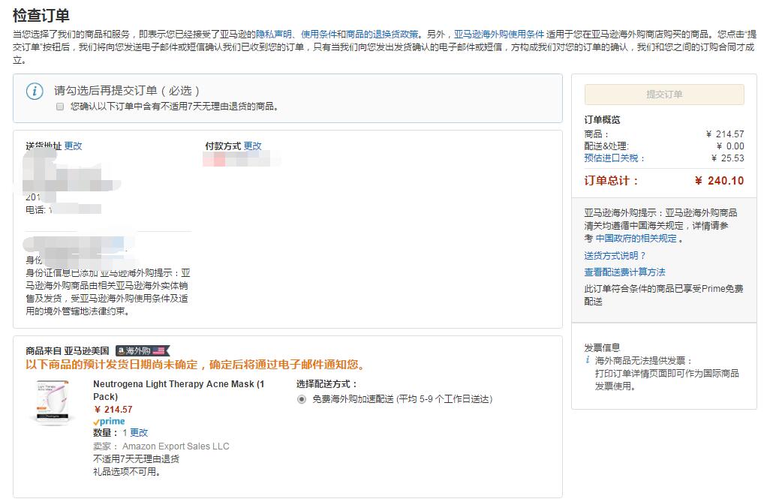
Task: Open the 隐私声明 link
Action: tap(274, 34)
